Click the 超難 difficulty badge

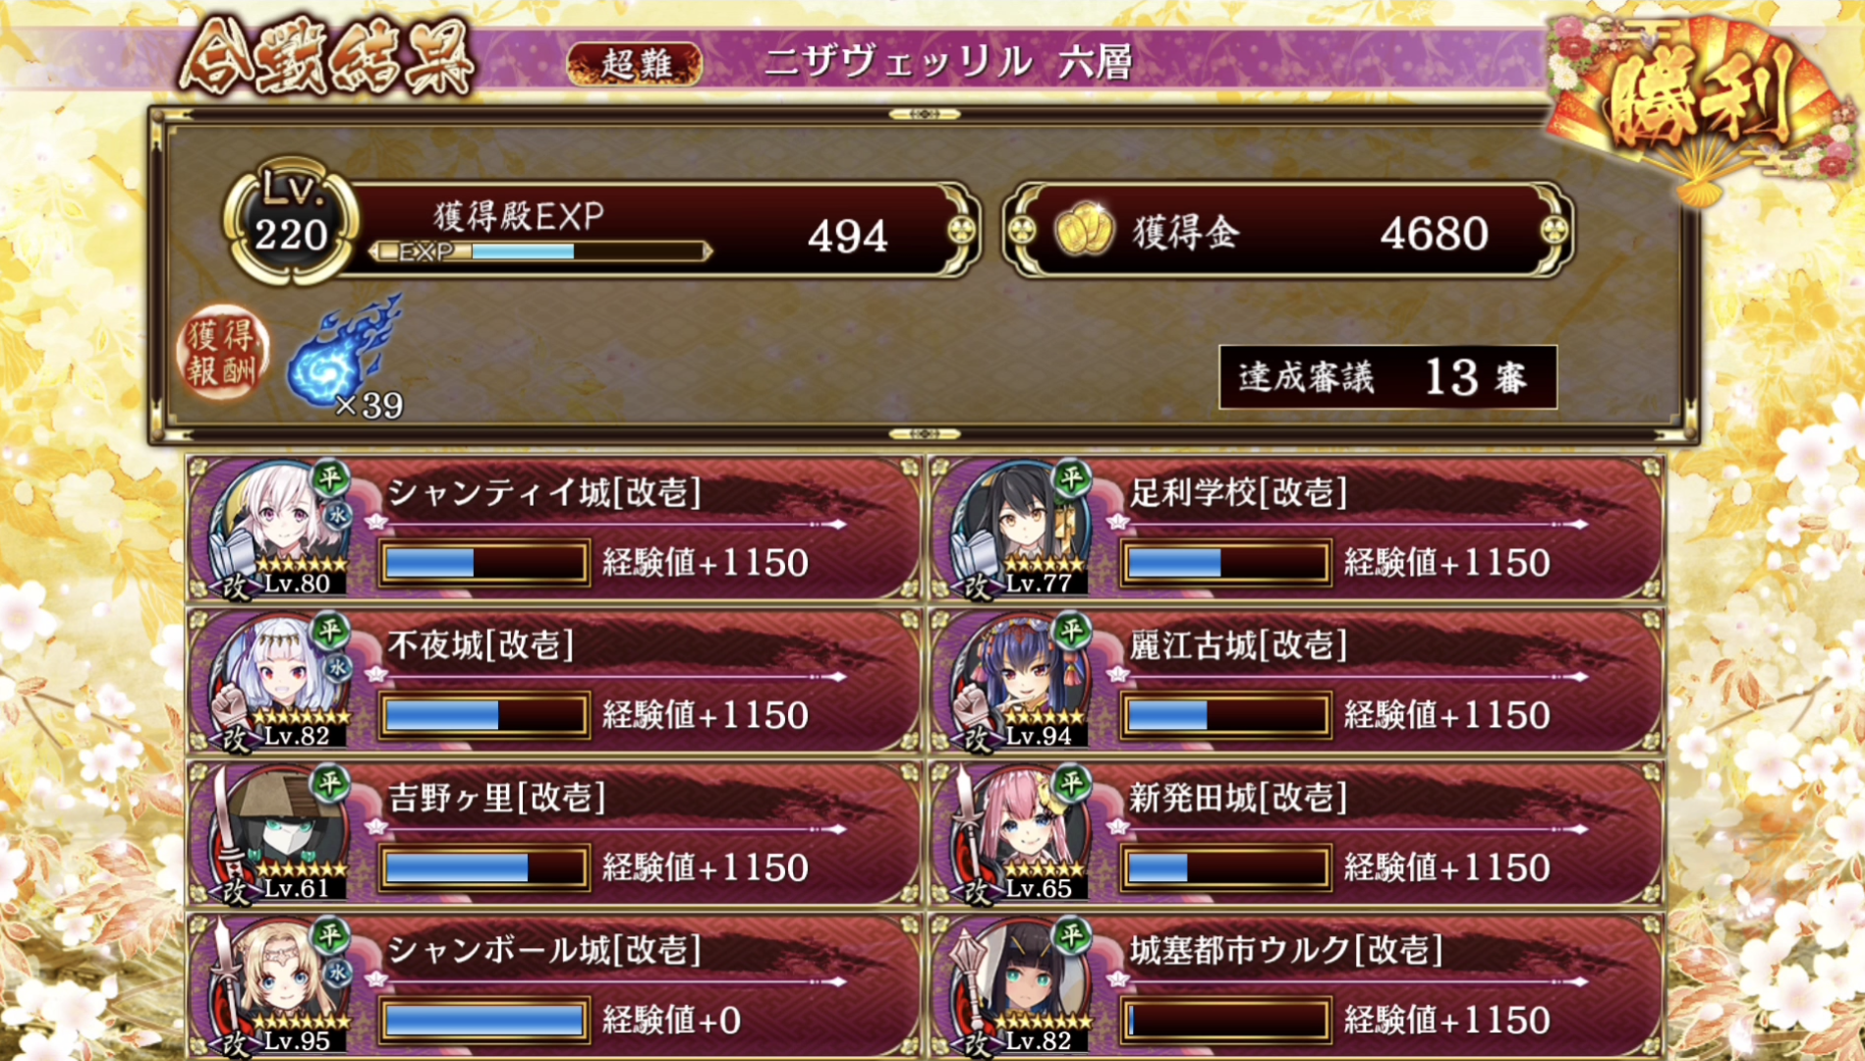(635, 64)
